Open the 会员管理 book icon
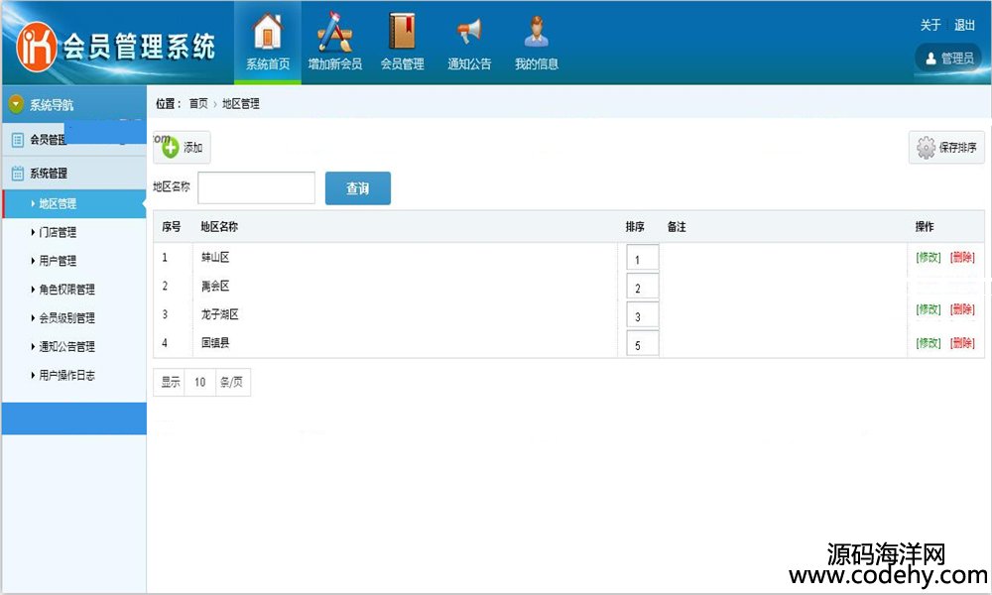Viewport: 992px width, 595px height. click(x=402, y=31)
